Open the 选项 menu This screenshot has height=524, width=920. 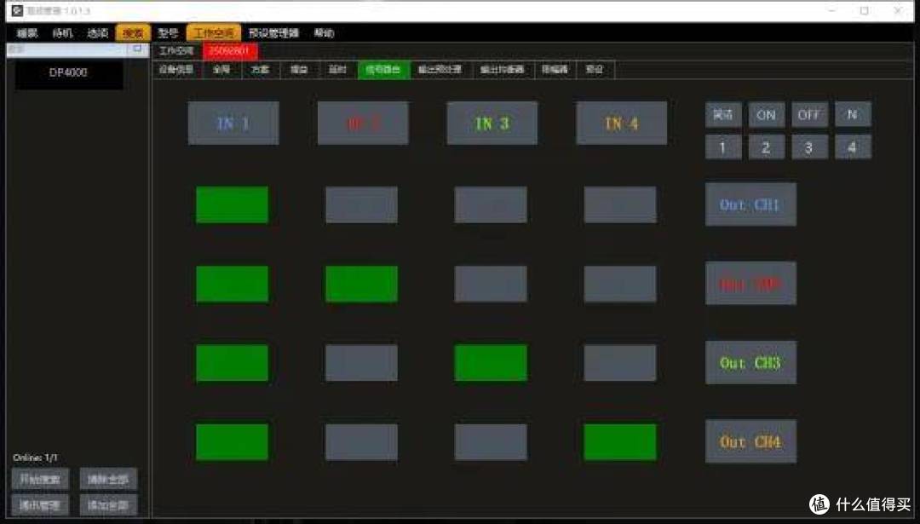click(97, 33)
